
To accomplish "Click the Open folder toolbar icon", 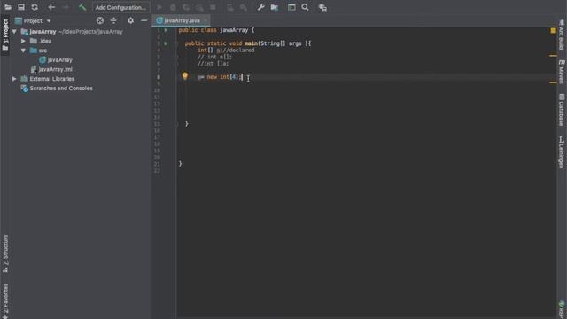I will 8,7.
